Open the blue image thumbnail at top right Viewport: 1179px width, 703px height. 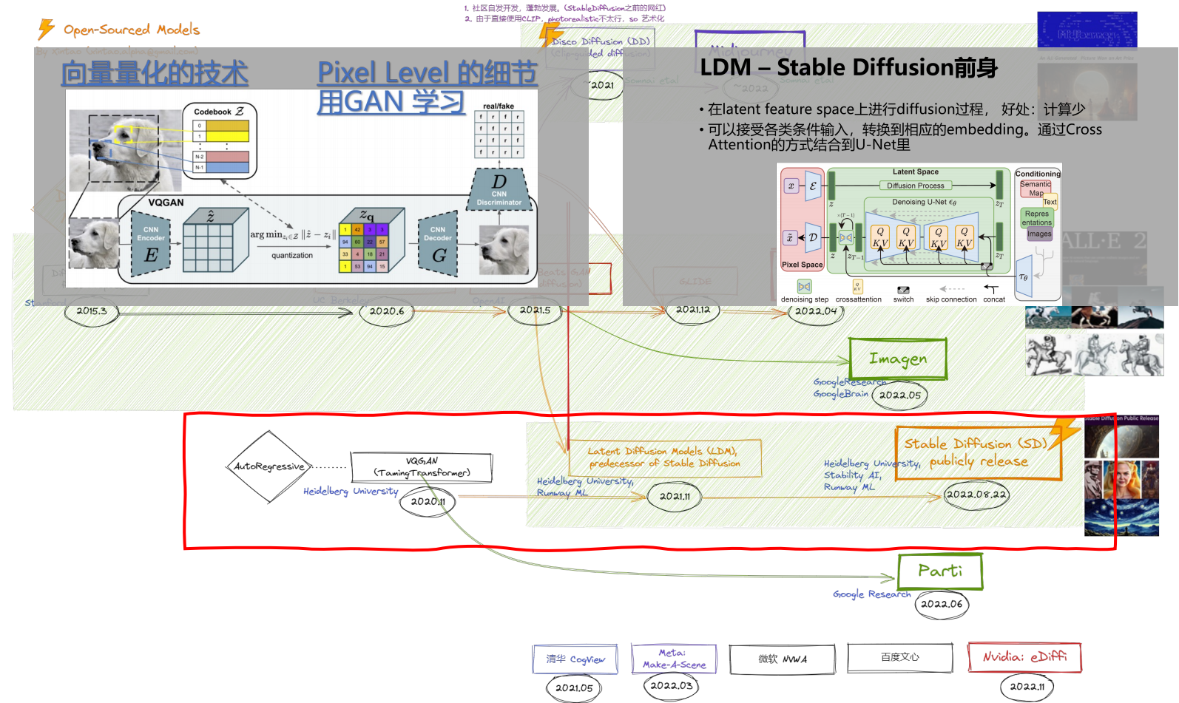1087,30
